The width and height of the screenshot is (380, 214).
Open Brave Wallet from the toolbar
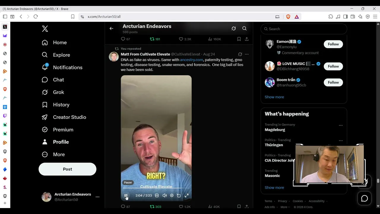pyautogui.click(x=353, y=17)
